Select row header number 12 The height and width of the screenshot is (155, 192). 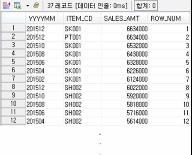13,121
